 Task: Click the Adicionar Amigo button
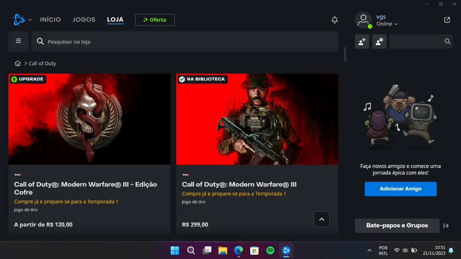(x=400, y=189)
